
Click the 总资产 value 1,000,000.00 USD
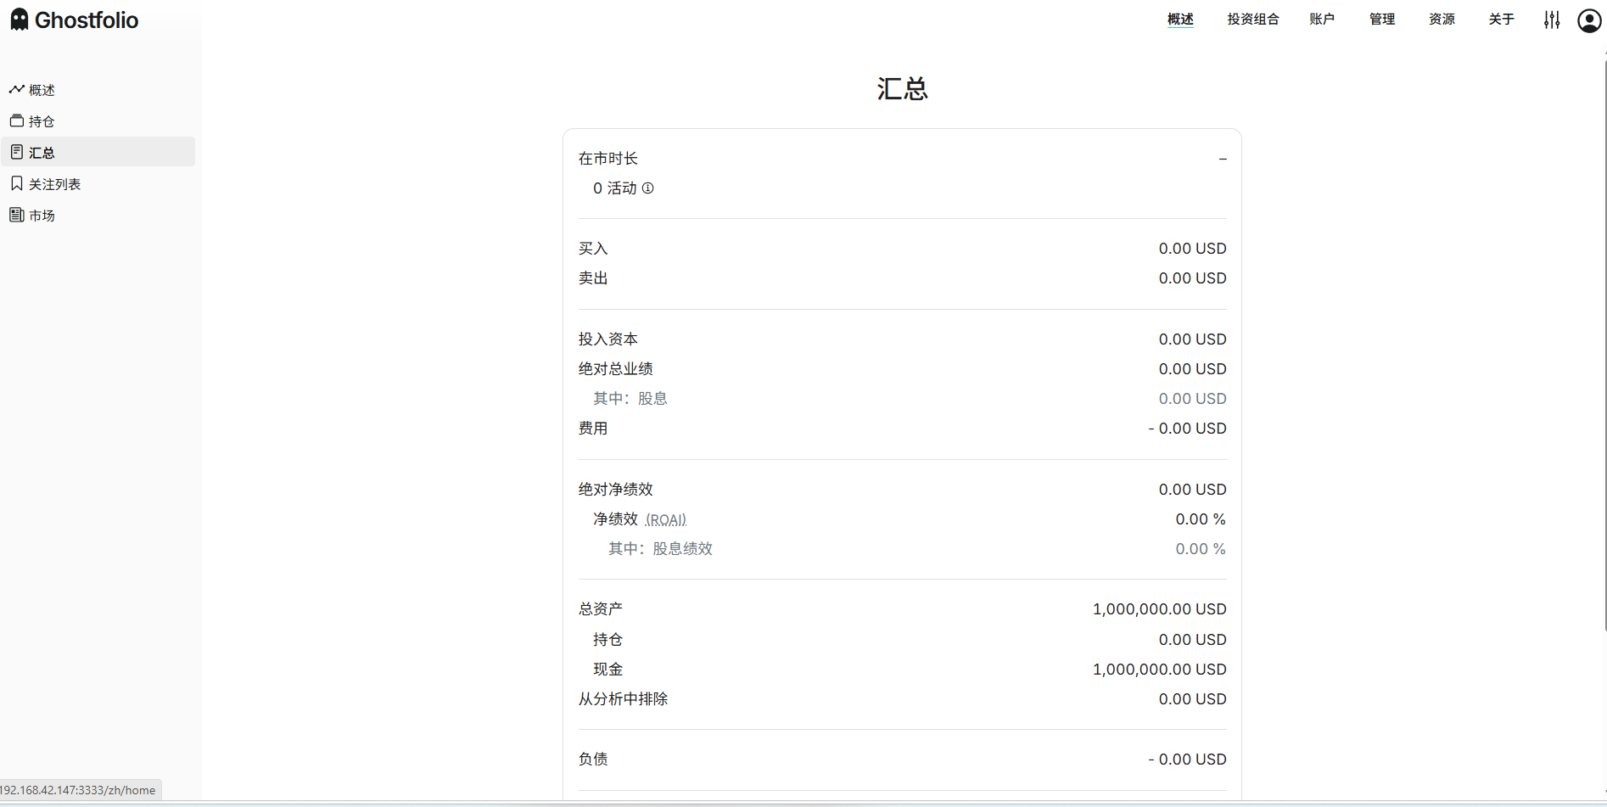tap(1159, 609)
